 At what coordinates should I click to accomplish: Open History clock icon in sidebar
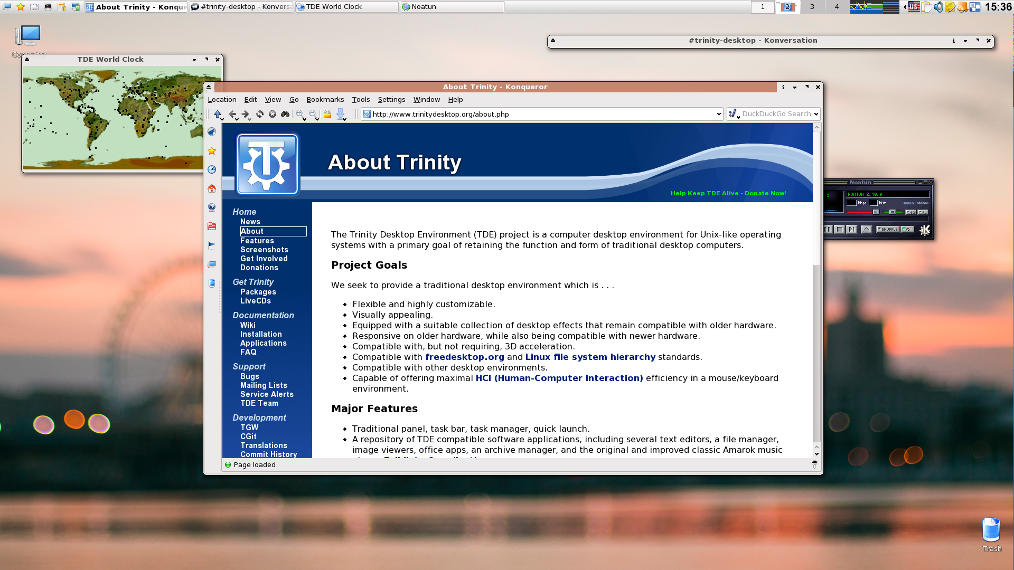point(212,169)
